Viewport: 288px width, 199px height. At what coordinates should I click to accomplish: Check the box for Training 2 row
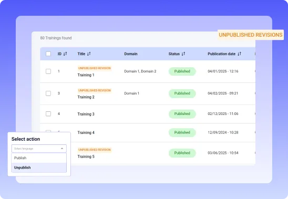[x=48, y=93]
